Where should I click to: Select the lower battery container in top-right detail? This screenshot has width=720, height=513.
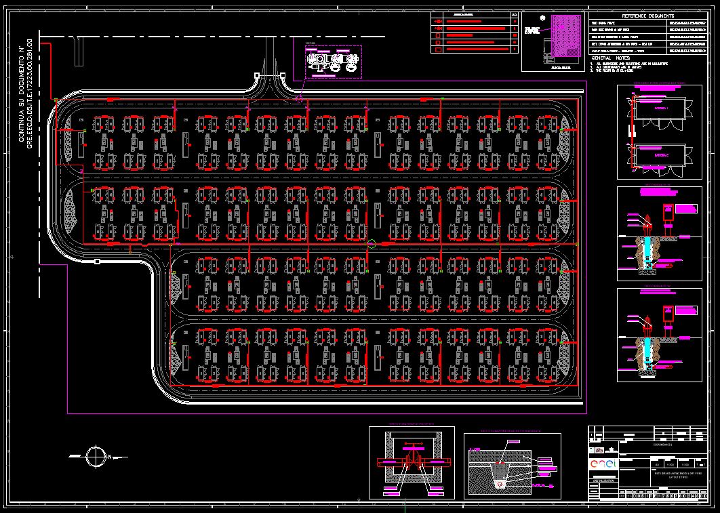pos(662,157)
